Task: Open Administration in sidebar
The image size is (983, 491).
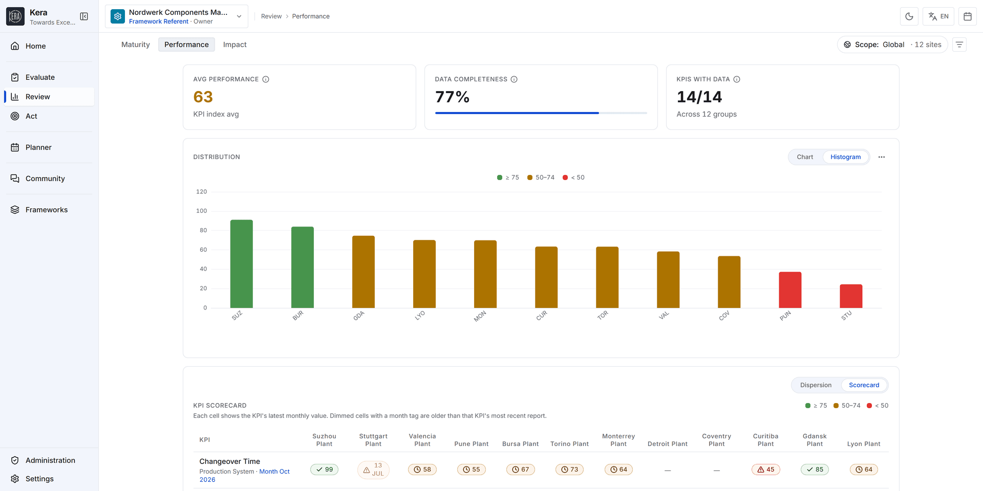Action: pyautogui.click(x=49, y=460)
